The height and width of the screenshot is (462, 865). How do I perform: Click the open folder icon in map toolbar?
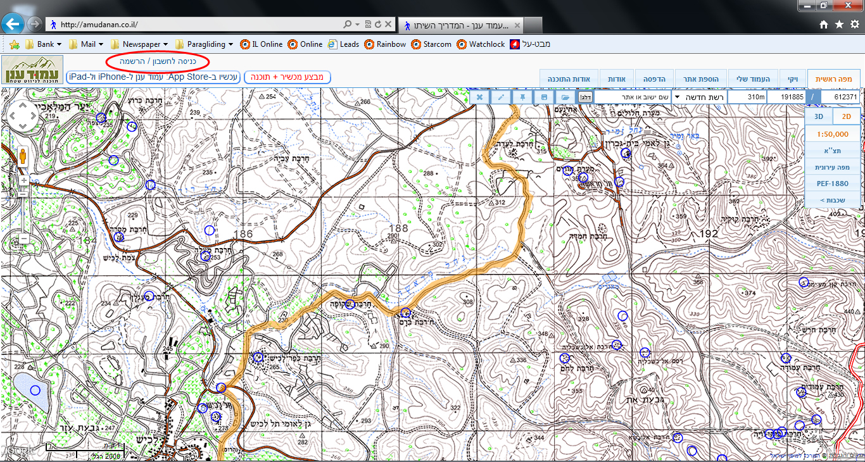click(x=565, y=97)
